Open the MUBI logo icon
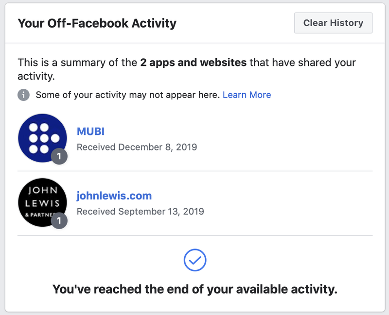This screenshot has width=389, height=315. point(41,137)
